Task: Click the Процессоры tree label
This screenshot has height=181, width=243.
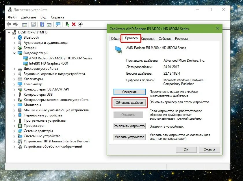Action: click(34, 126)
